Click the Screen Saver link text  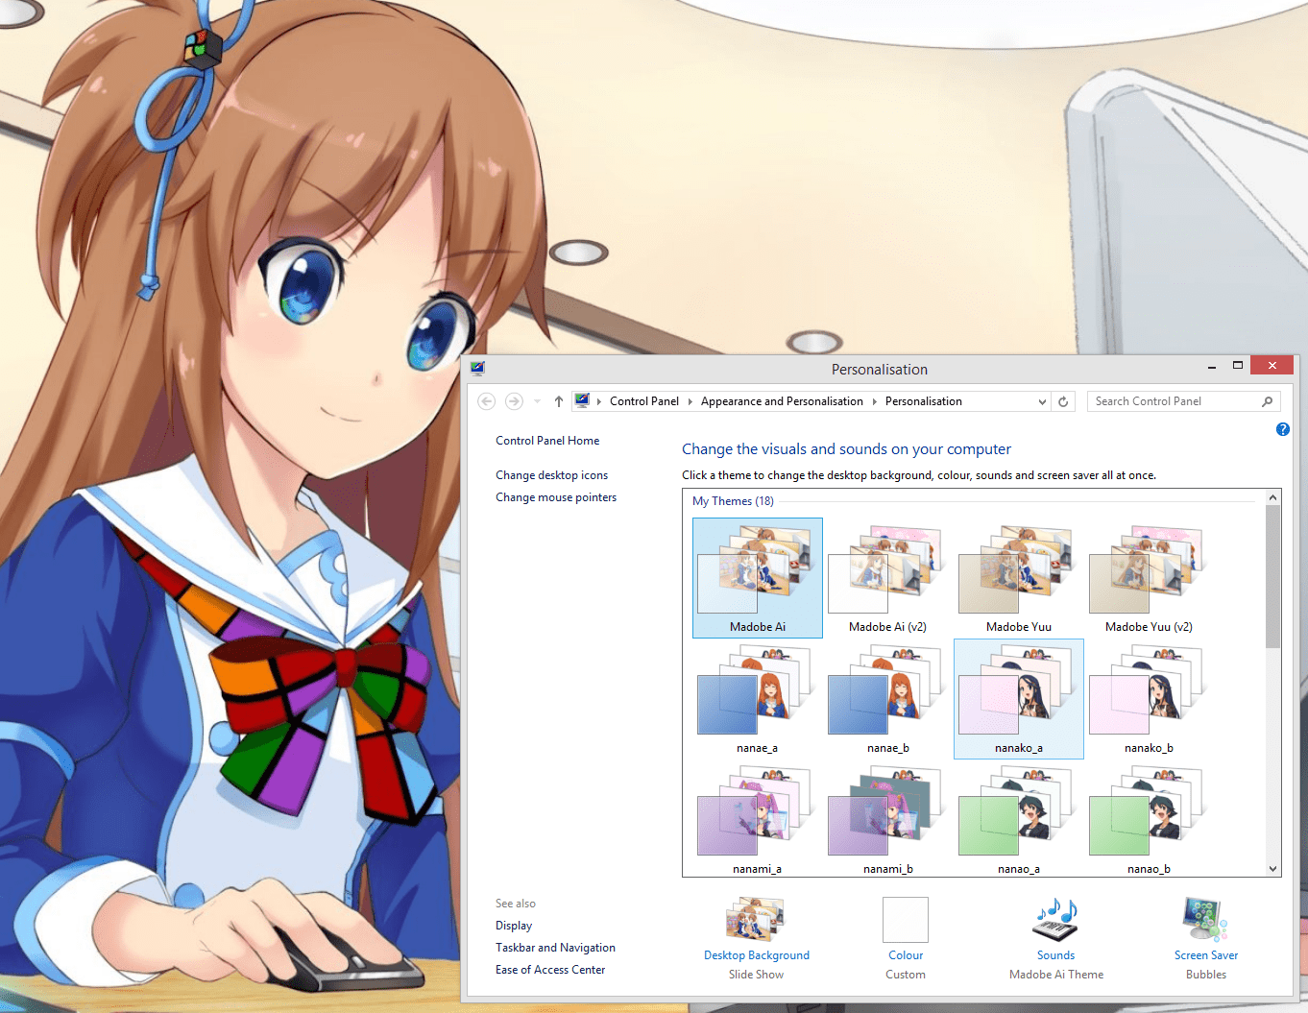click(1206, 955)
